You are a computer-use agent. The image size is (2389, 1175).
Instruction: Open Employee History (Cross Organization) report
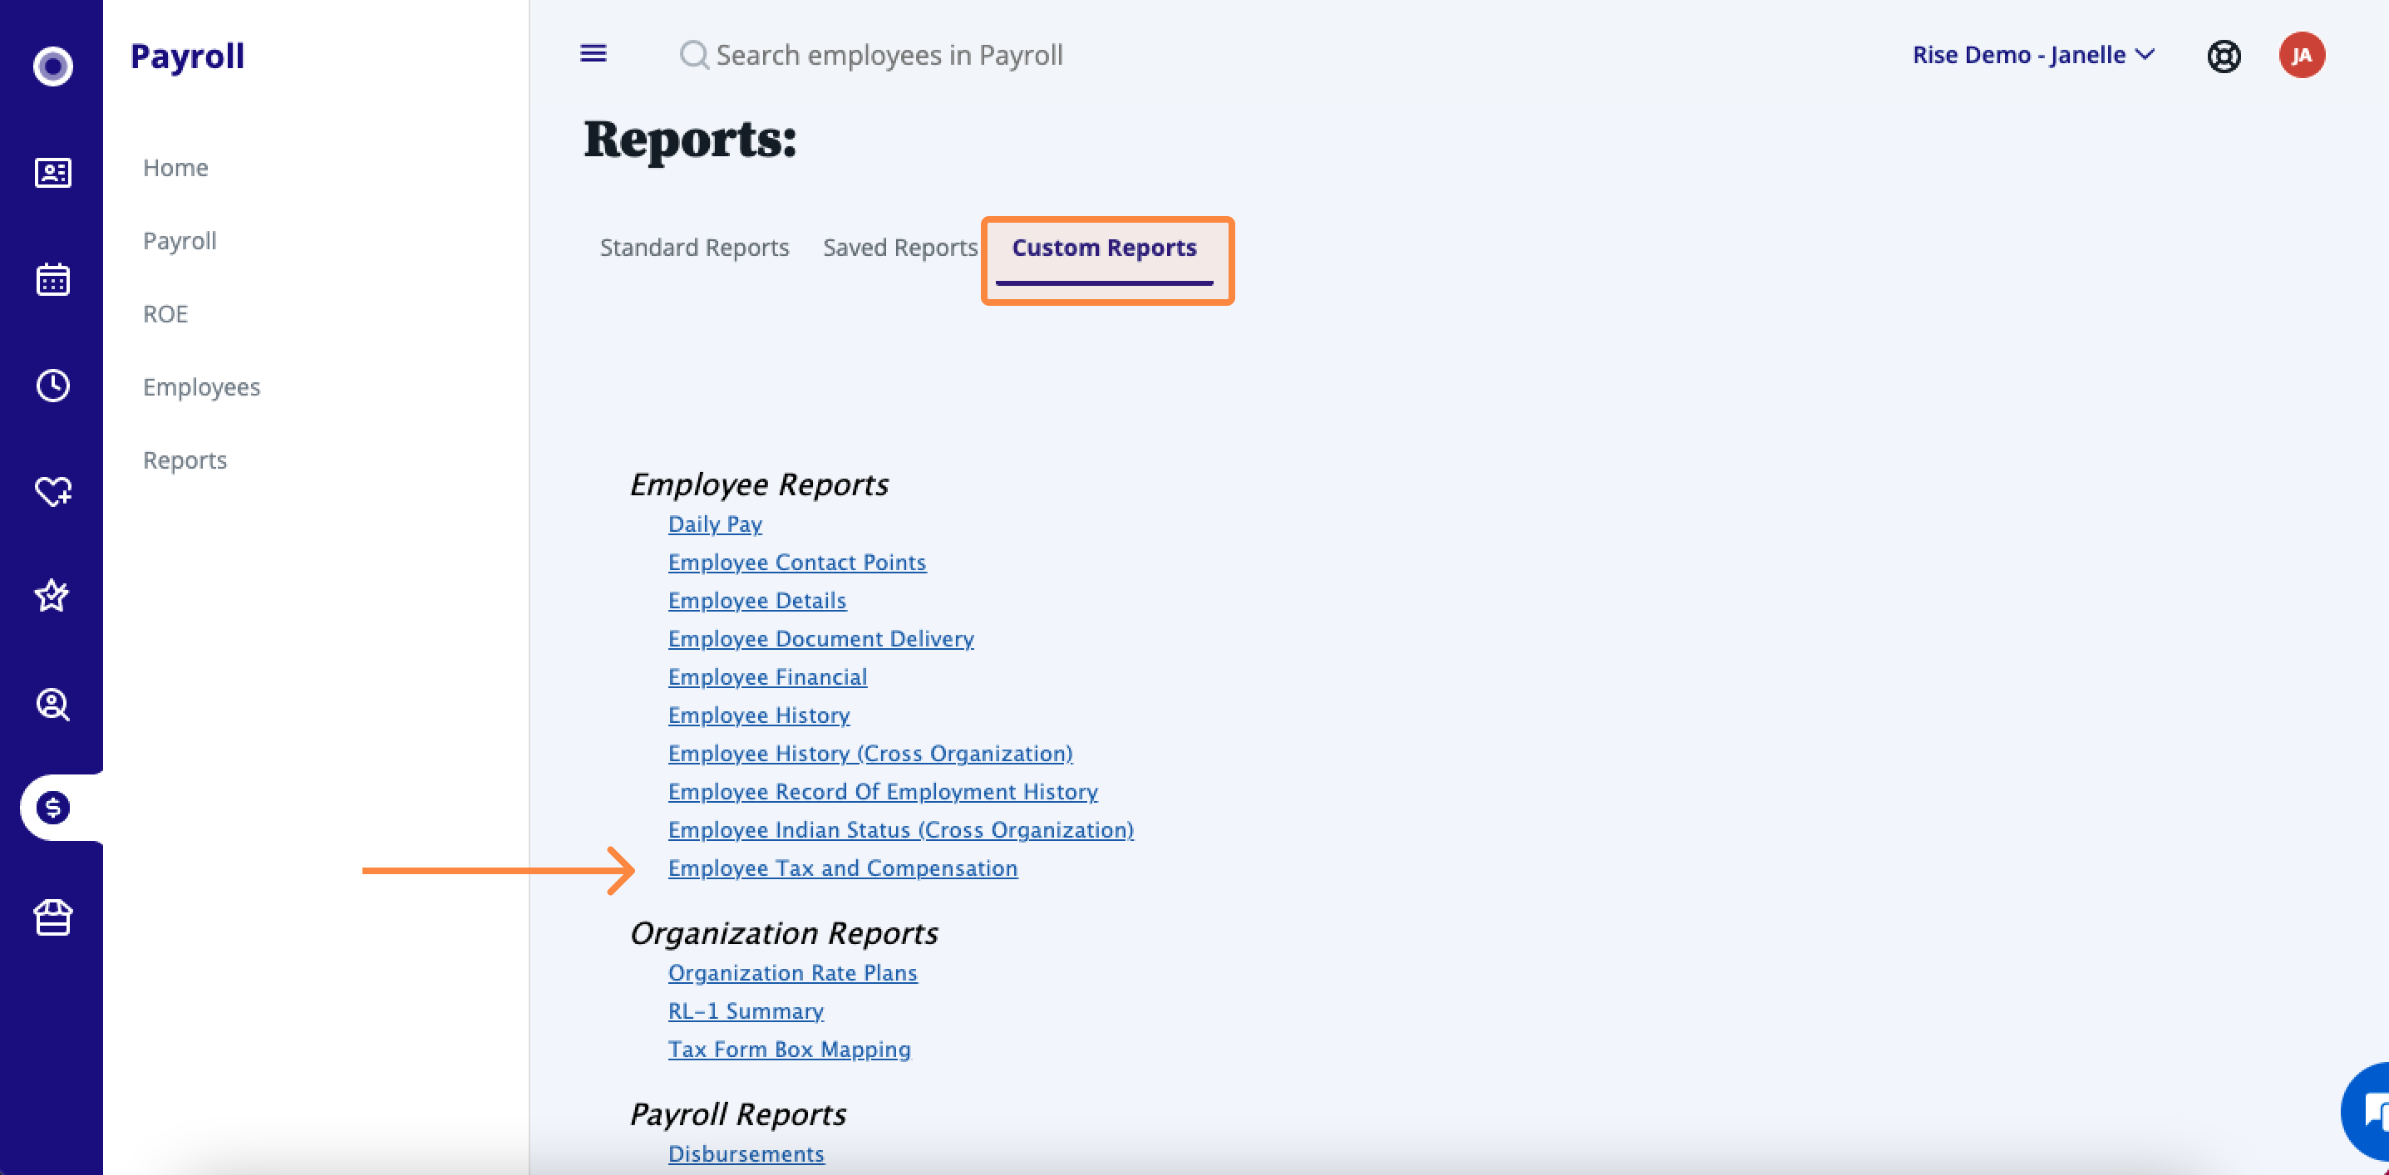[870, 753]
